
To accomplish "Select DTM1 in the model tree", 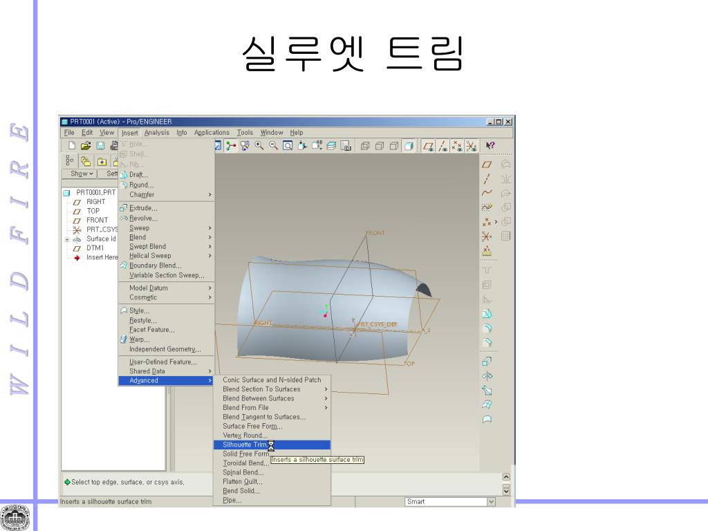I will 95,248.
